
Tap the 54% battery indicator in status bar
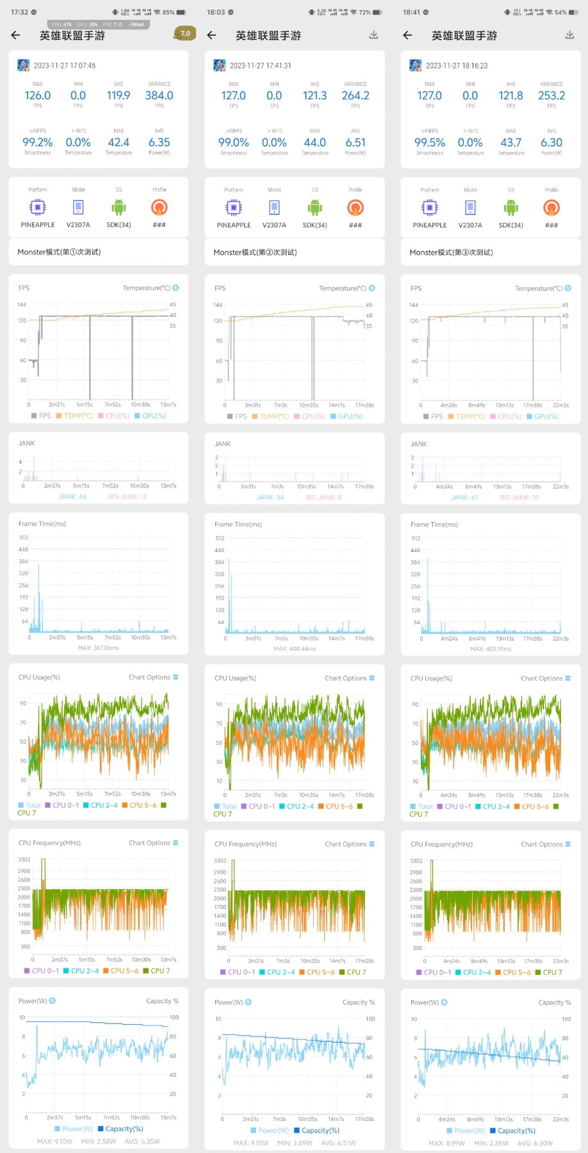click(x=566, y=12)
